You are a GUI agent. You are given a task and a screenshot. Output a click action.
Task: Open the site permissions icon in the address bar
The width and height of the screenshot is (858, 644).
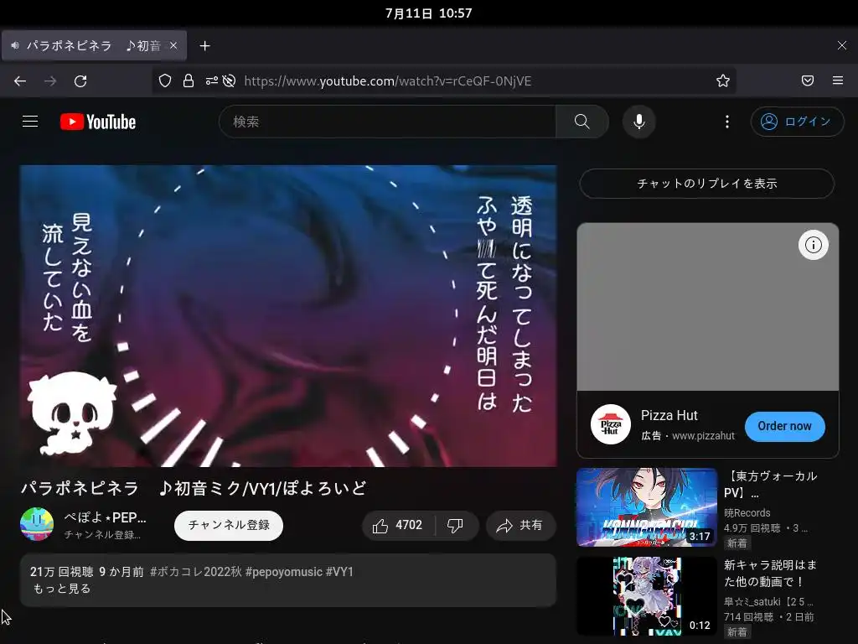click(212, 81)
